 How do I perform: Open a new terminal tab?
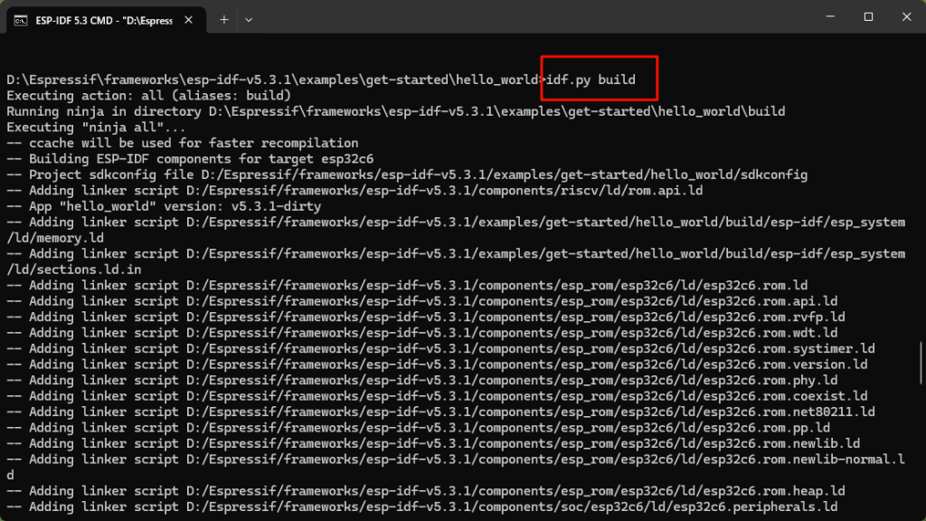coord(223,18)
